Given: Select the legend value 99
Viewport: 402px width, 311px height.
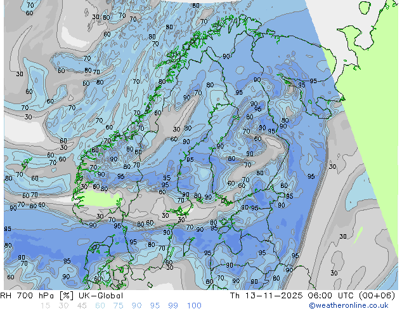Looking at the screenshot, I should pyautogui.click(x=173, y=306).
